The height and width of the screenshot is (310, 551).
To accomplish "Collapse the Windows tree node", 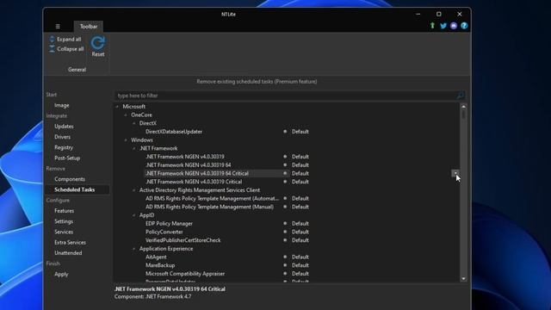I will (x=126, y=139).
